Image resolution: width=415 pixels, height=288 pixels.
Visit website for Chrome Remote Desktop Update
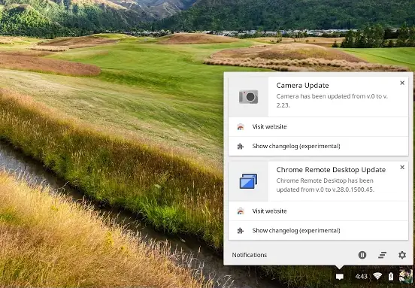pyautogui.click(x=318, y=211)
